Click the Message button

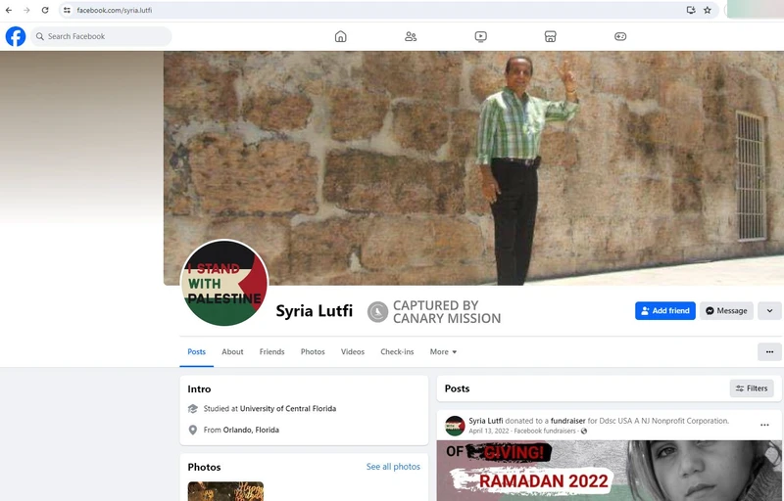(726, 311)
